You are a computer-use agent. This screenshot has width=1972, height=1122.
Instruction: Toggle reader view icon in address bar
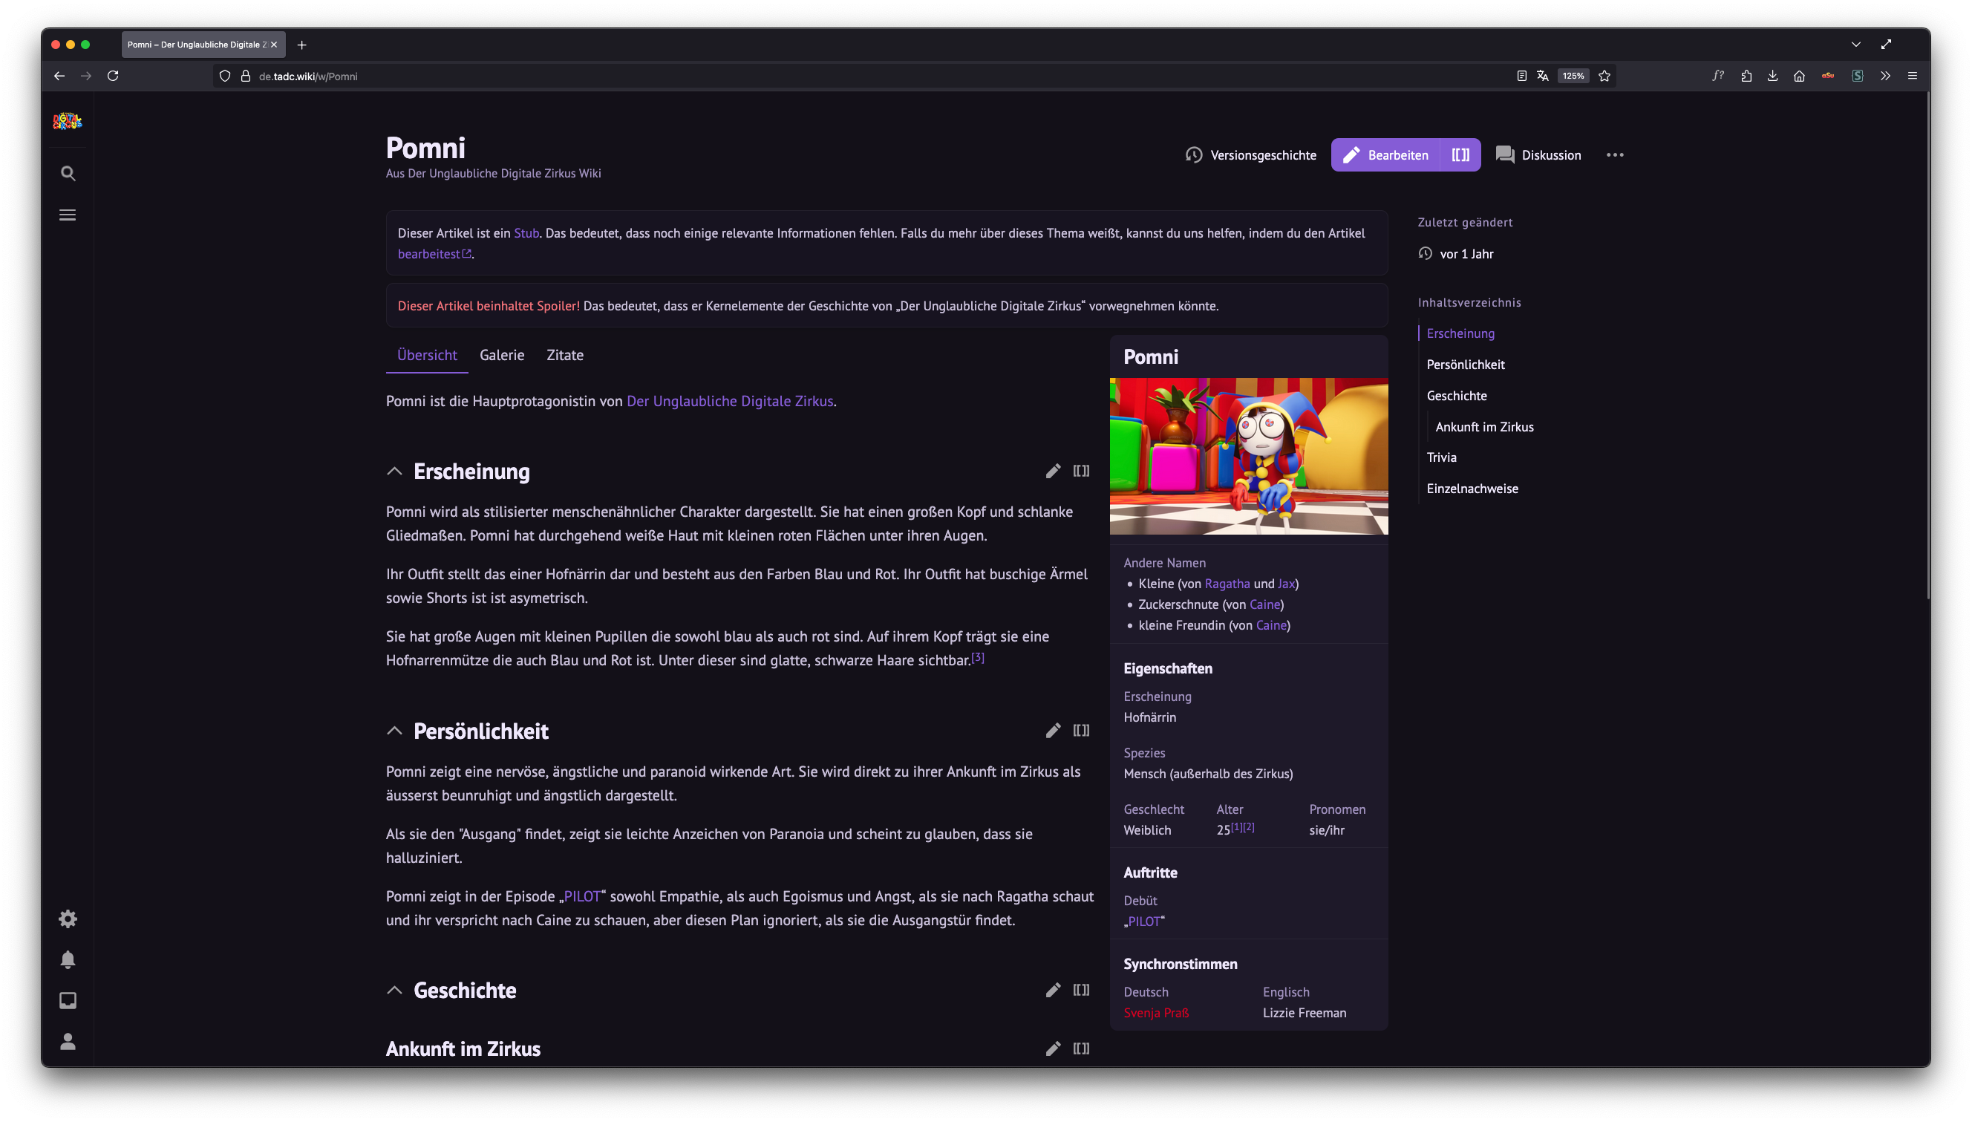click(1521, 76)
